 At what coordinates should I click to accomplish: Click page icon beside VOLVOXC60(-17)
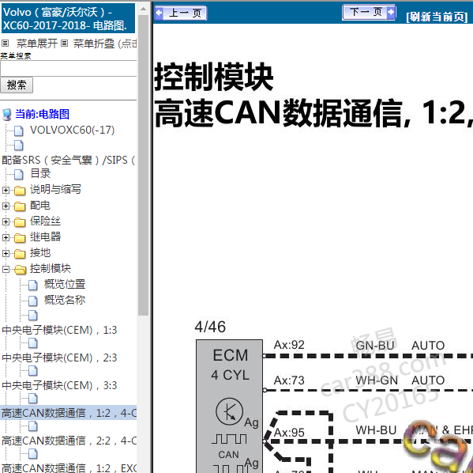[x=19, y=131]
